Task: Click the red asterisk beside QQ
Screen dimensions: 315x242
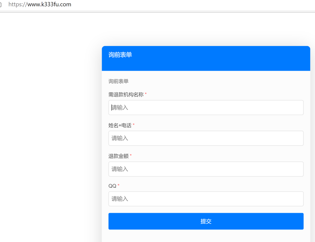Action: click(118, 186)
